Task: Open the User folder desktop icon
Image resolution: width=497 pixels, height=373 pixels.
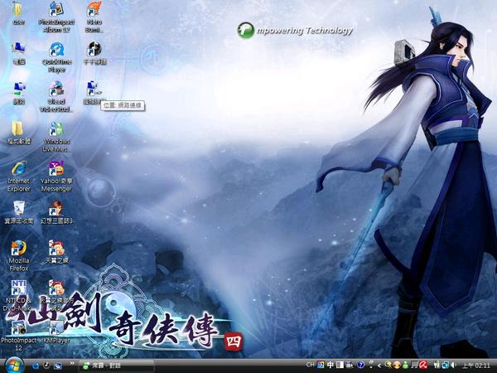Action: click(18, 13)
